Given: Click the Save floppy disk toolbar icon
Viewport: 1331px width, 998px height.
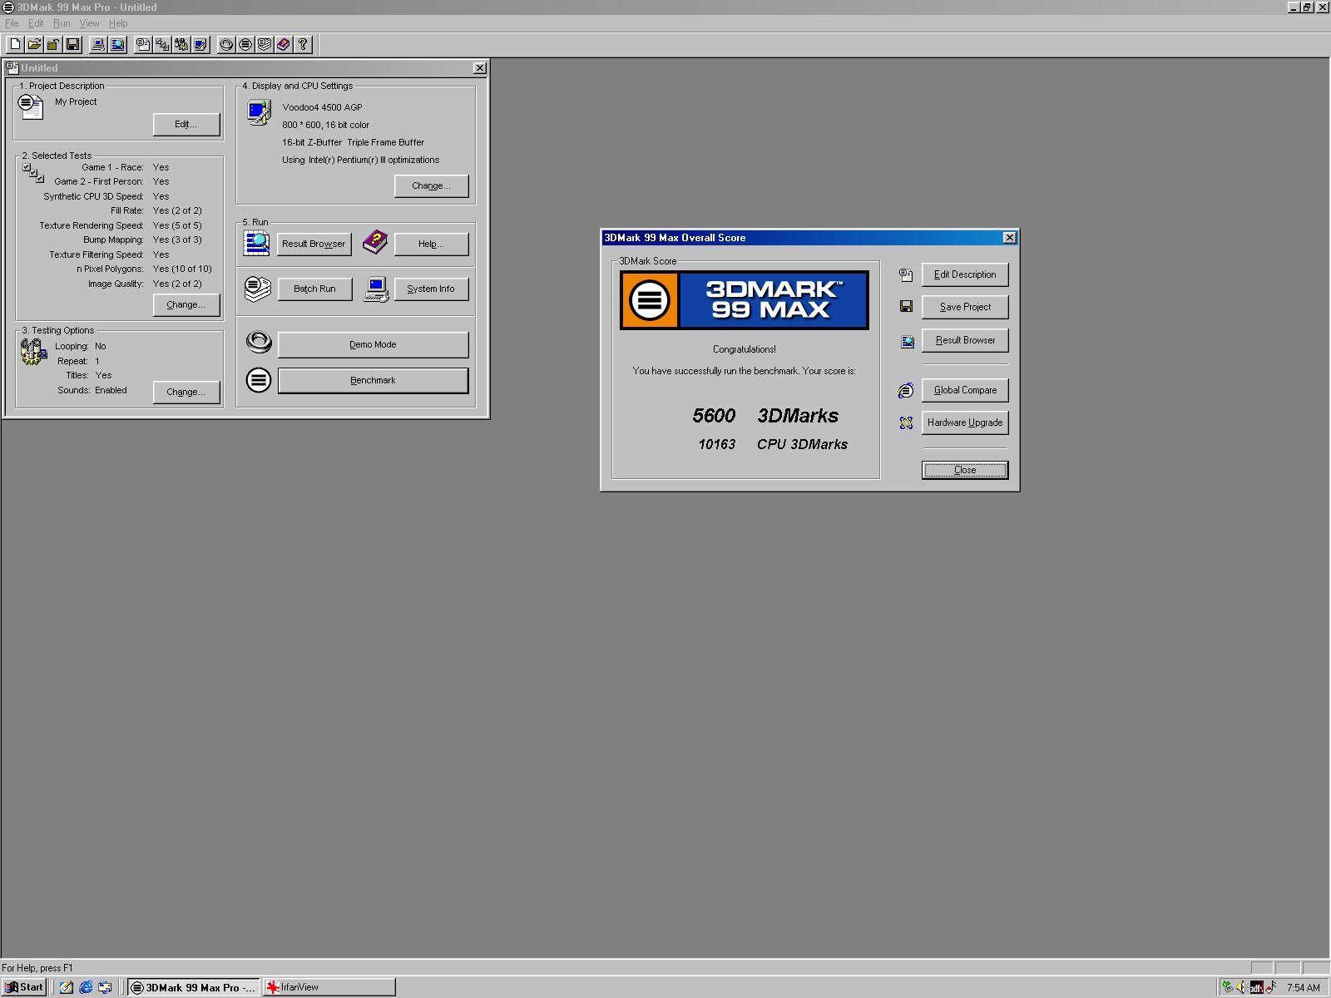Looking at the screenshot, I should click(72, 44).
